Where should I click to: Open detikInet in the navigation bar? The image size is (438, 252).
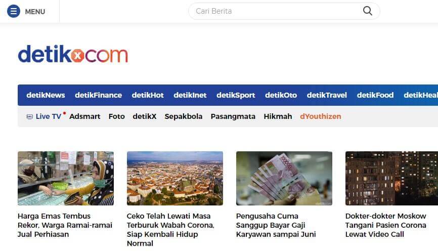[x=190, y=95]
